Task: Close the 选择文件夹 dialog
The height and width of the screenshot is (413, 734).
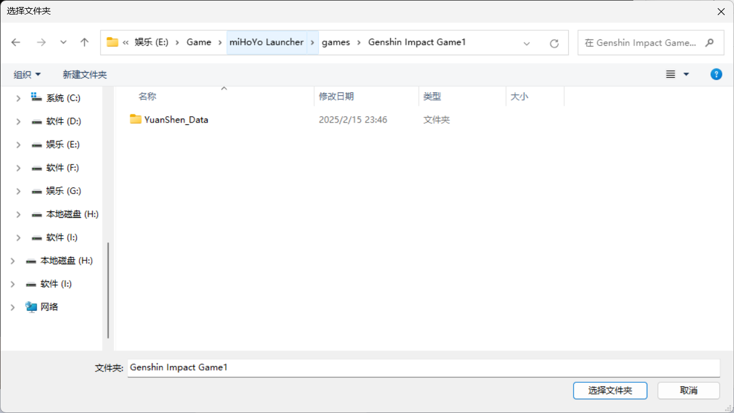Action: click(721, 11)
